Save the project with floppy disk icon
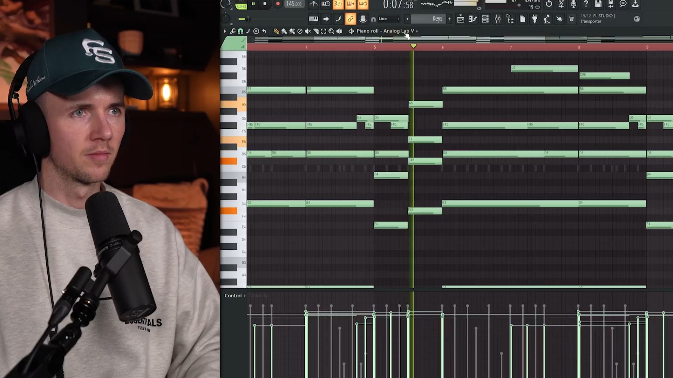 pos(598,4)
